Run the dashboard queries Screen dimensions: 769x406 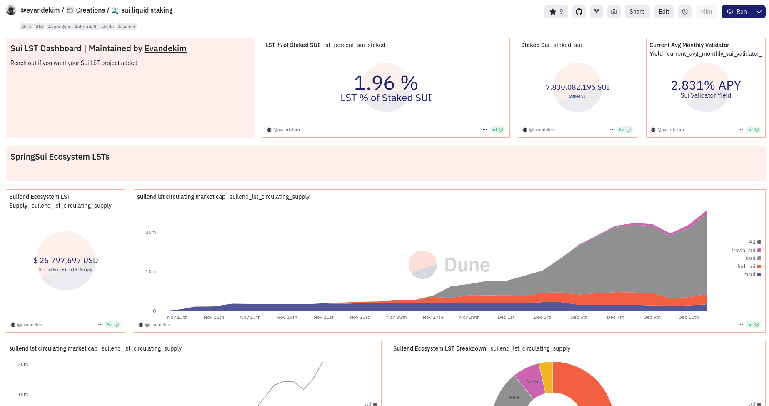point(737,12)
